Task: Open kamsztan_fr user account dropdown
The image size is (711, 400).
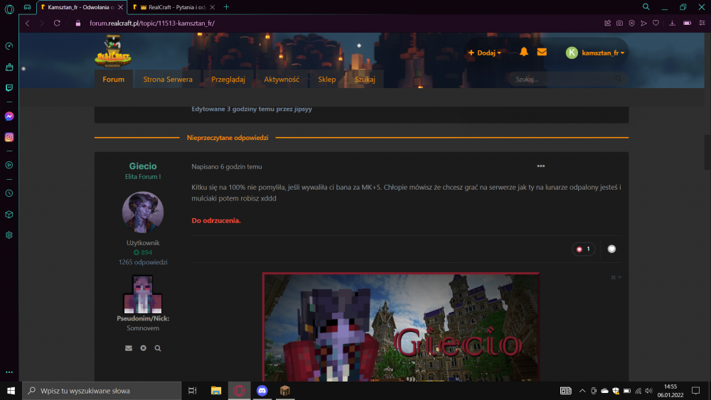Action: point(595,53)
